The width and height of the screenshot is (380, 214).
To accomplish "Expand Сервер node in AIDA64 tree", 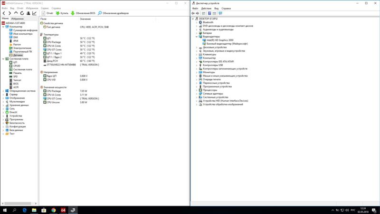I will [3, 95].
